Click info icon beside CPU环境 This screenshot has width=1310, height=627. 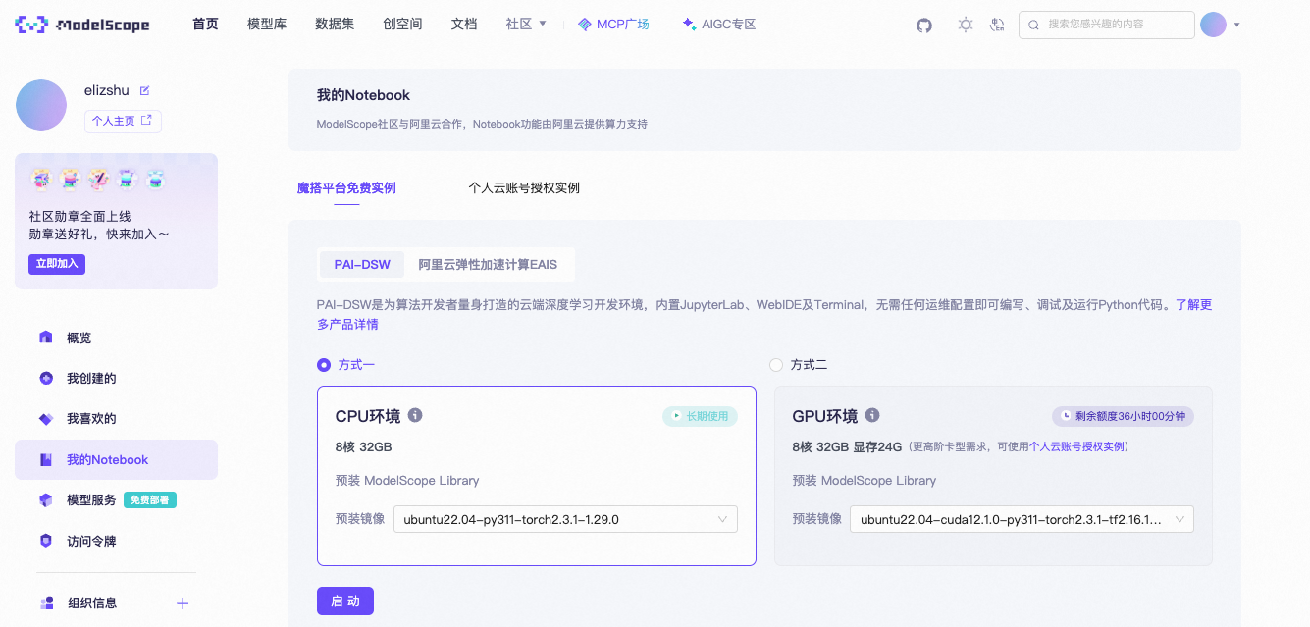click(415, 415)
